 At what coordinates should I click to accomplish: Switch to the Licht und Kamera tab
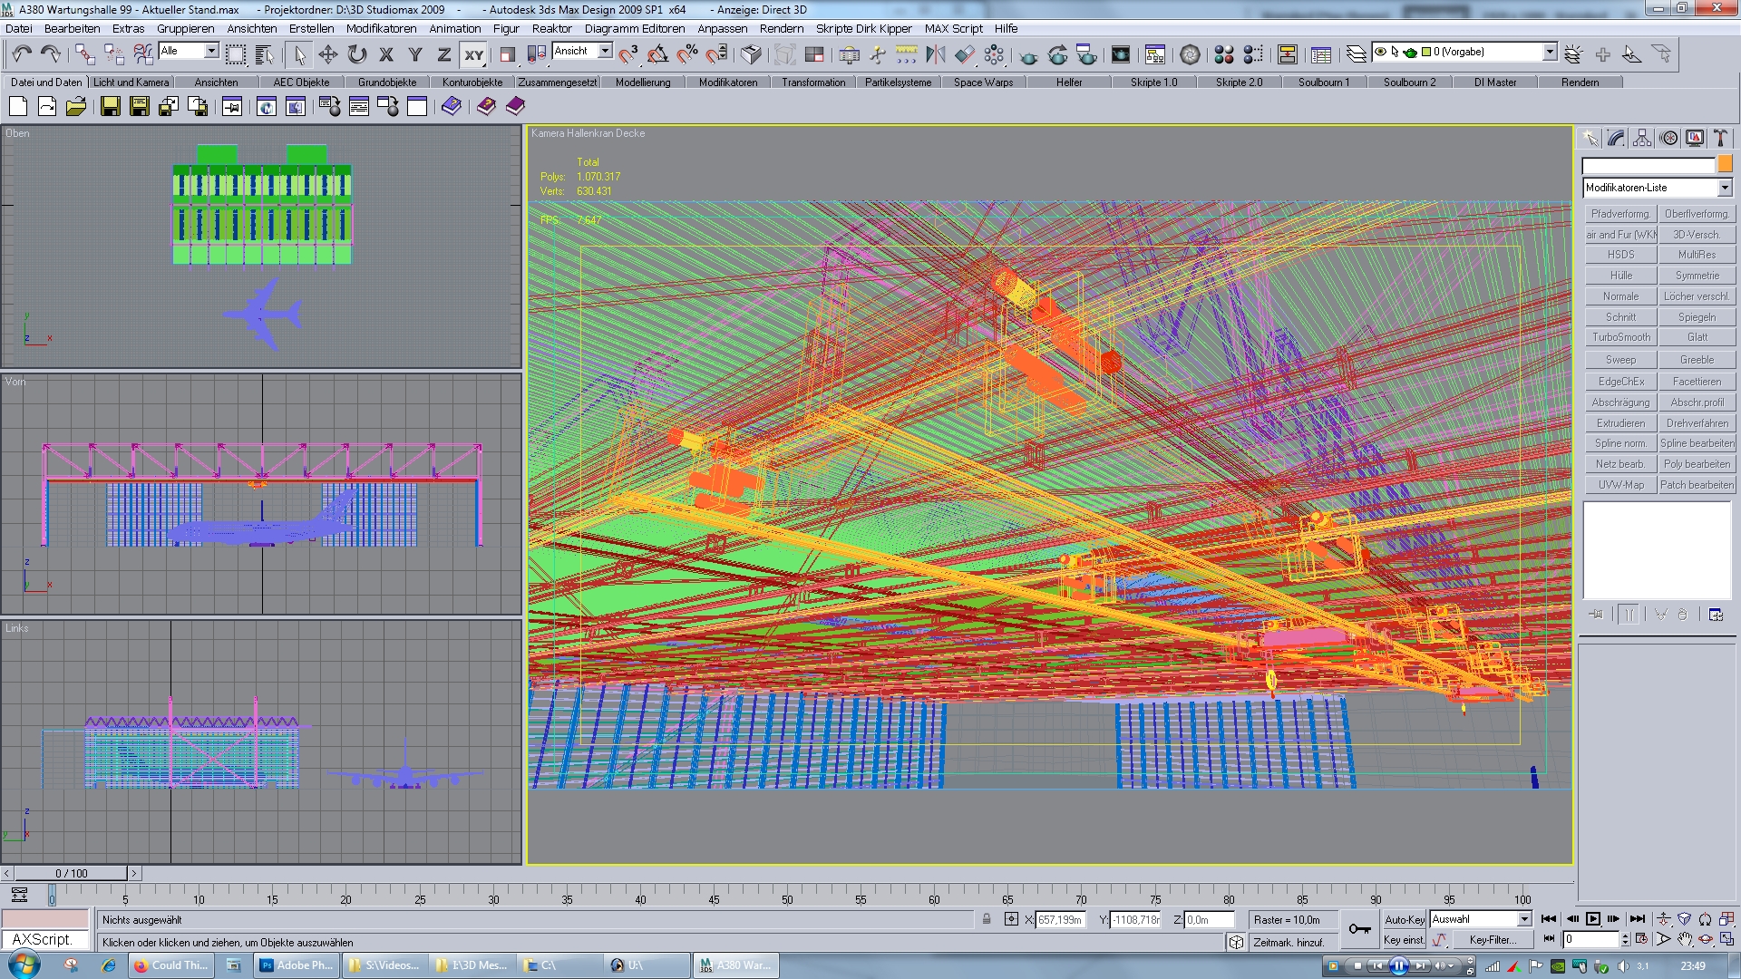pos(131,82)
